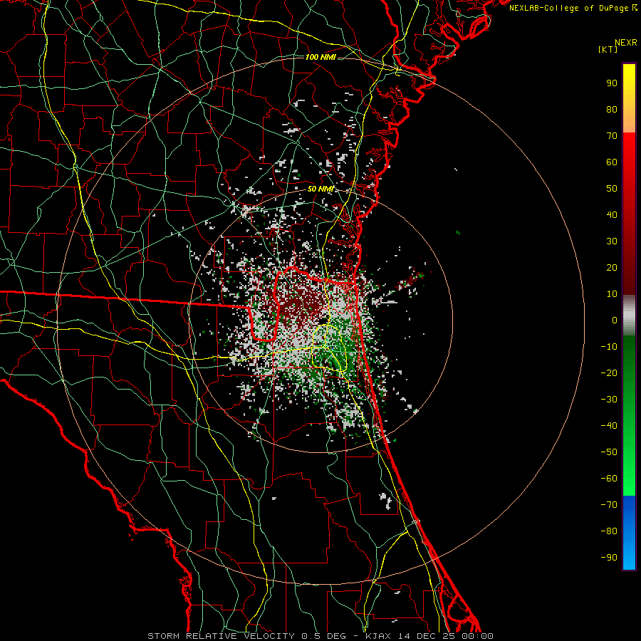This screenshot has height=641, width=641.
Task: Click the -20 value on velocity scale
Action: coord(609,373)
